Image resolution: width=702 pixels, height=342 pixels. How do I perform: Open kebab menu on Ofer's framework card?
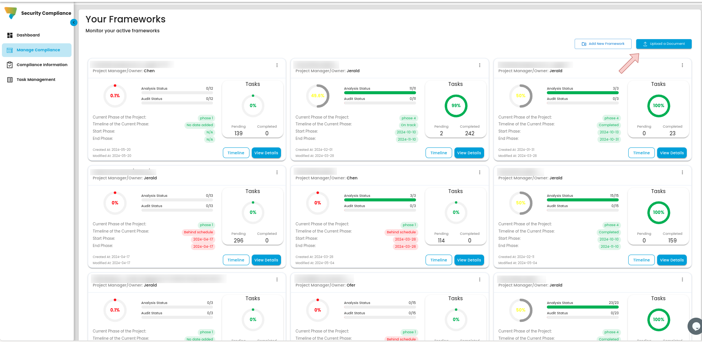(480, 280)
